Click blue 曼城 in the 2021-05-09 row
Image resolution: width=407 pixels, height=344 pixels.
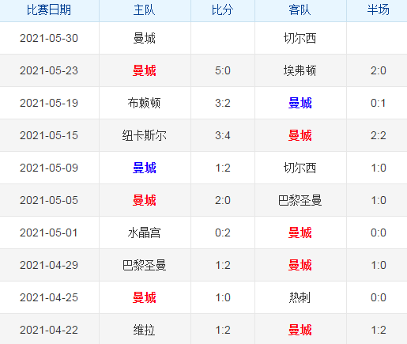pos(144,168)
